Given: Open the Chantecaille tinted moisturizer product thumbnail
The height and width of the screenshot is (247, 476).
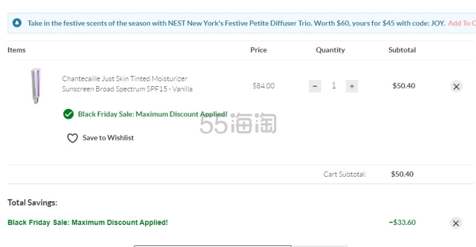Looking at the screenshot, I should pos(36,86).
